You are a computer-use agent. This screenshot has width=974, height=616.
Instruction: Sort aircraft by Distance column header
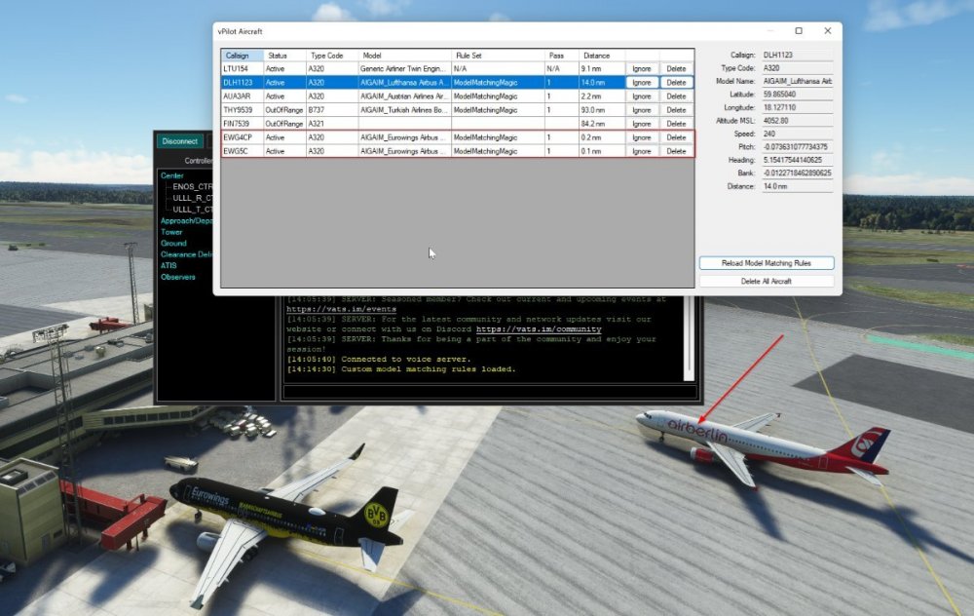tap(597, 55)
